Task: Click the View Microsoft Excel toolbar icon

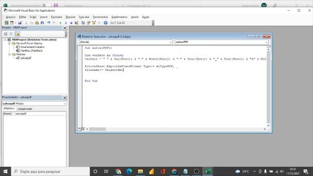Action: (x=6, y=23)
